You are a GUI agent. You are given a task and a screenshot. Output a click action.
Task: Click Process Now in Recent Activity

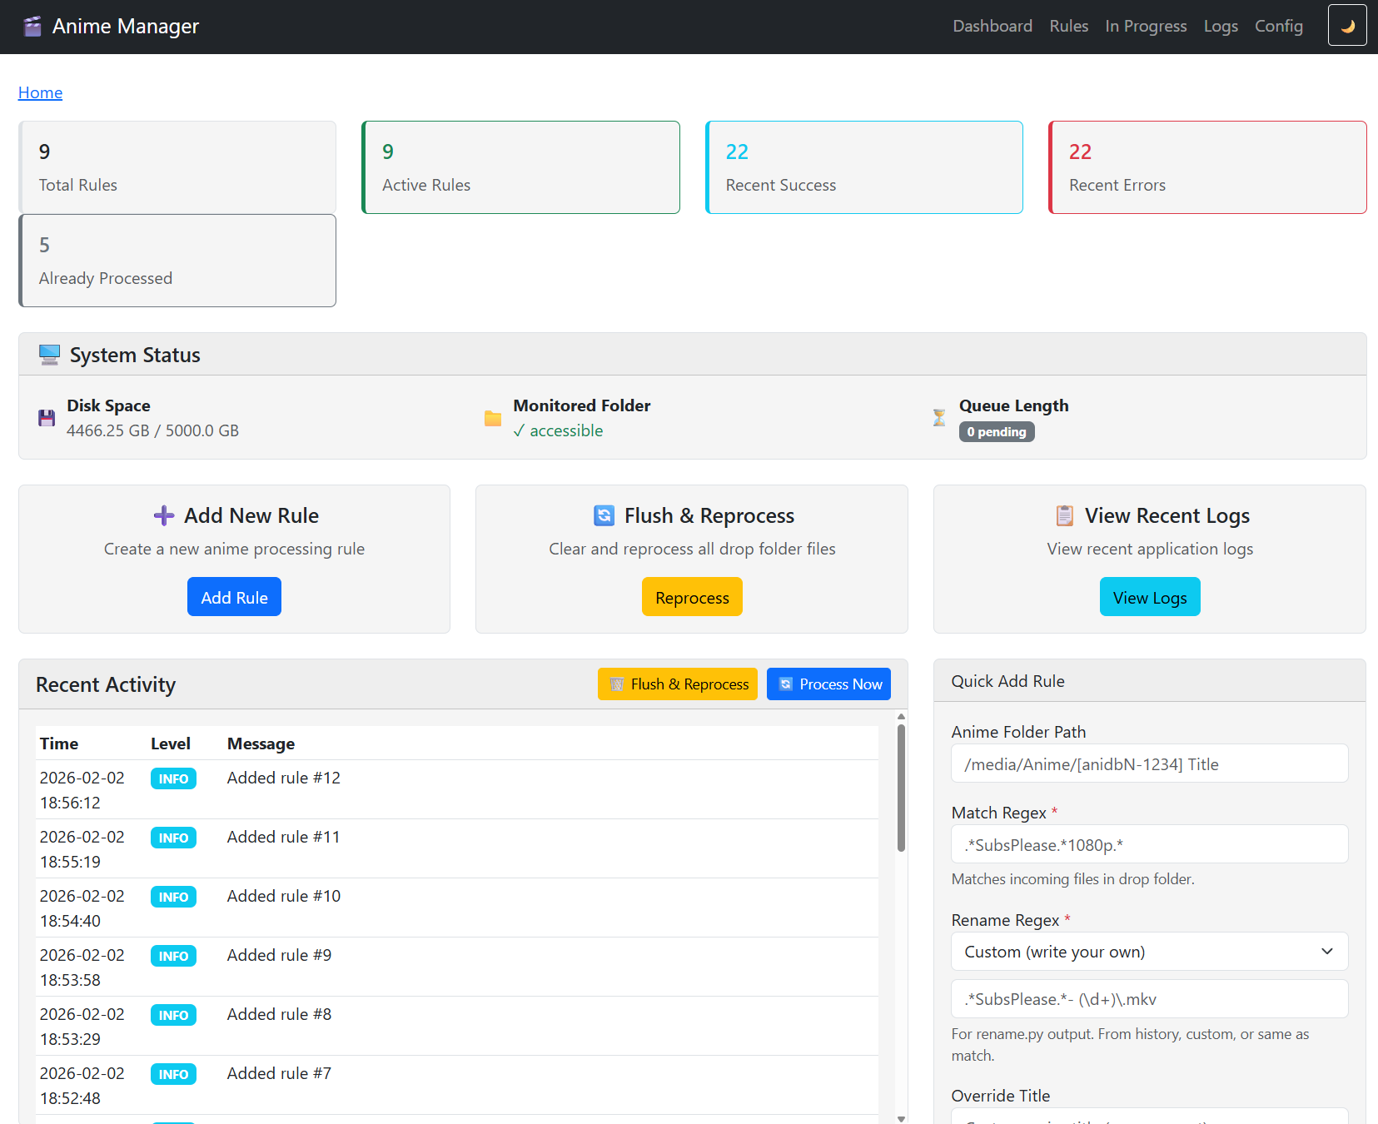click(828, 684)
